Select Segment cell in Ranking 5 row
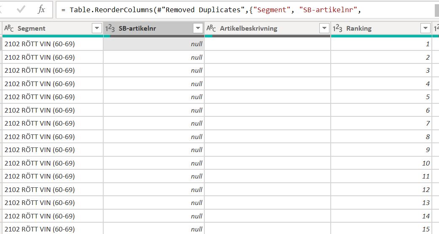 (x=53, y=97)
